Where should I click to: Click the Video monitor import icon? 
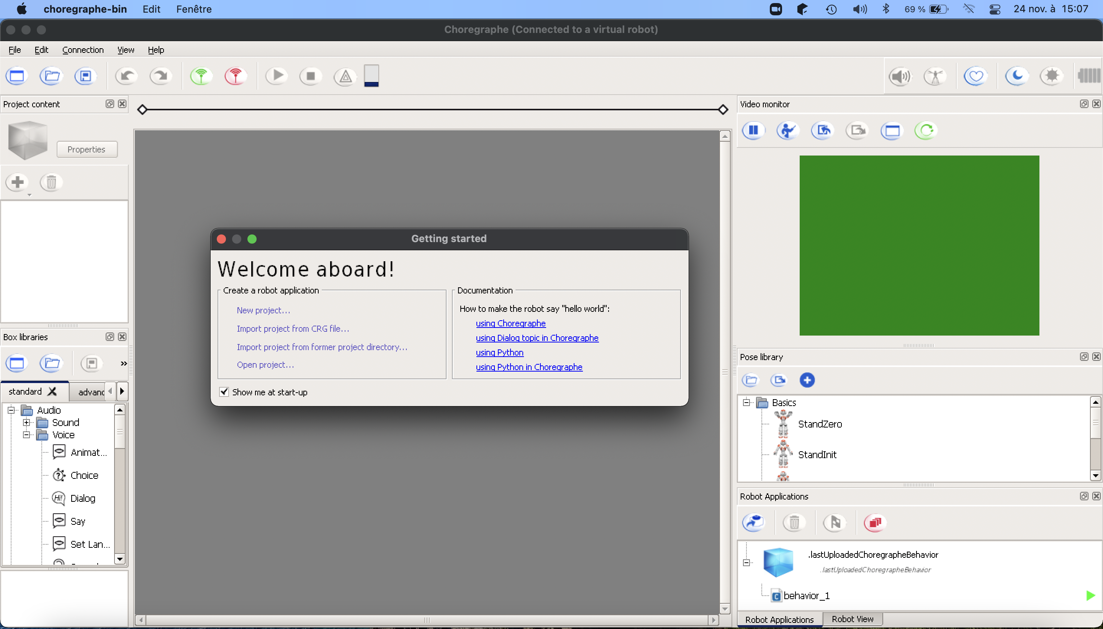823,131
